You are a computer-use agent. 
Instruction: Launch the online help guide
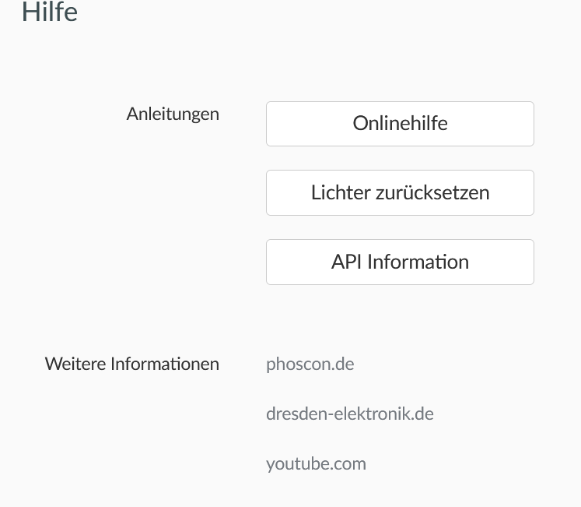400,123
